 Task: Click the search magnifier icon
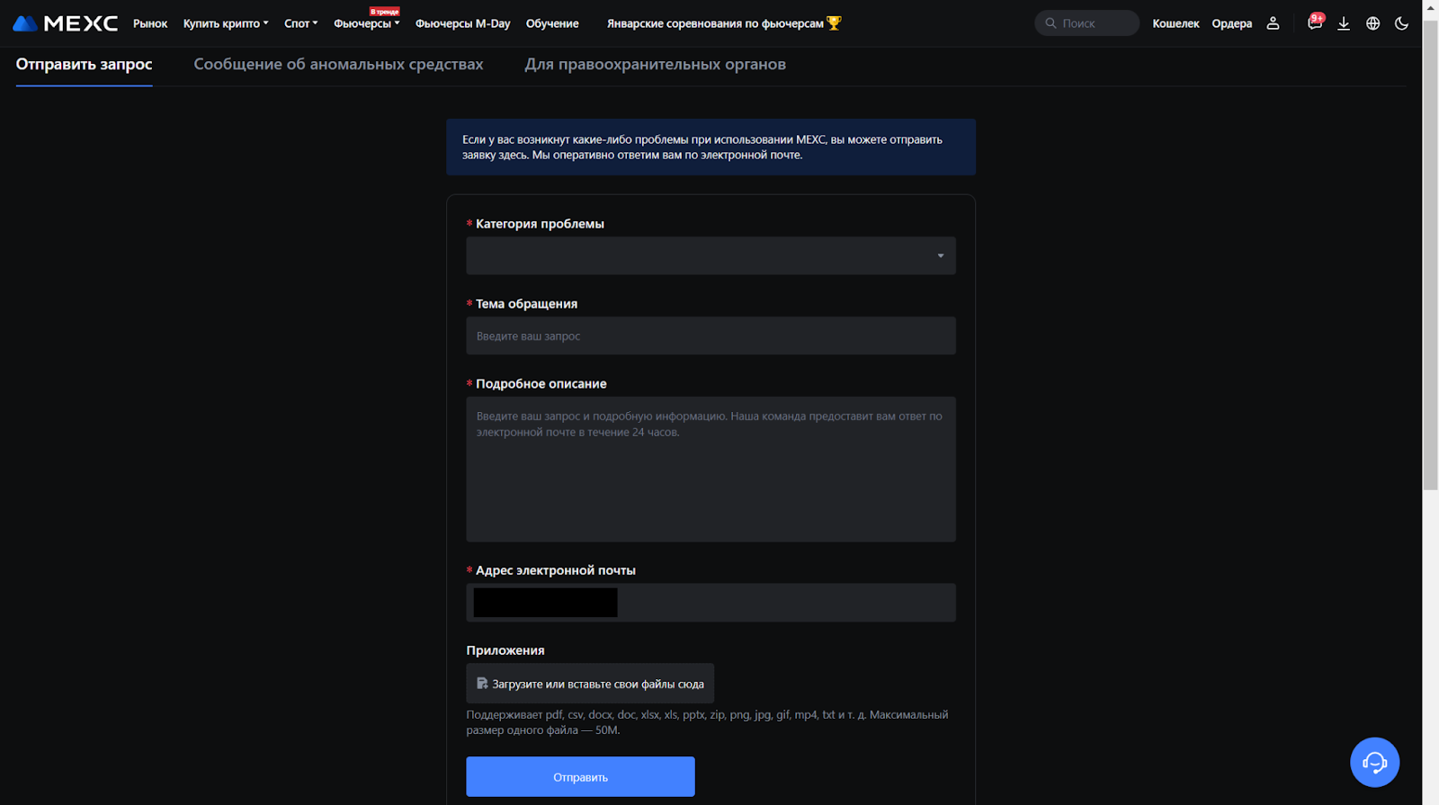1050,23
